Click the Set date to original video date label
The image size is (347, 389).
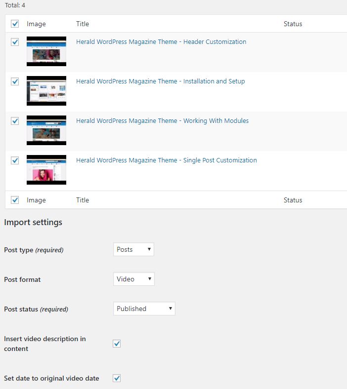coord(51,378)
